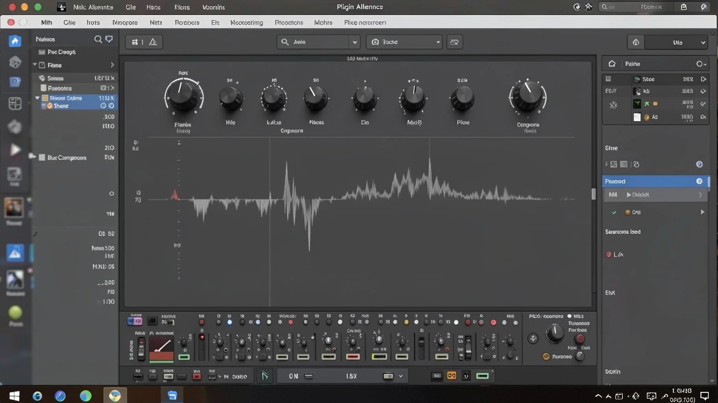Click the Flanks knob
Image resolution: width=718 pixels, height=403 pixels.
[183, 96]
